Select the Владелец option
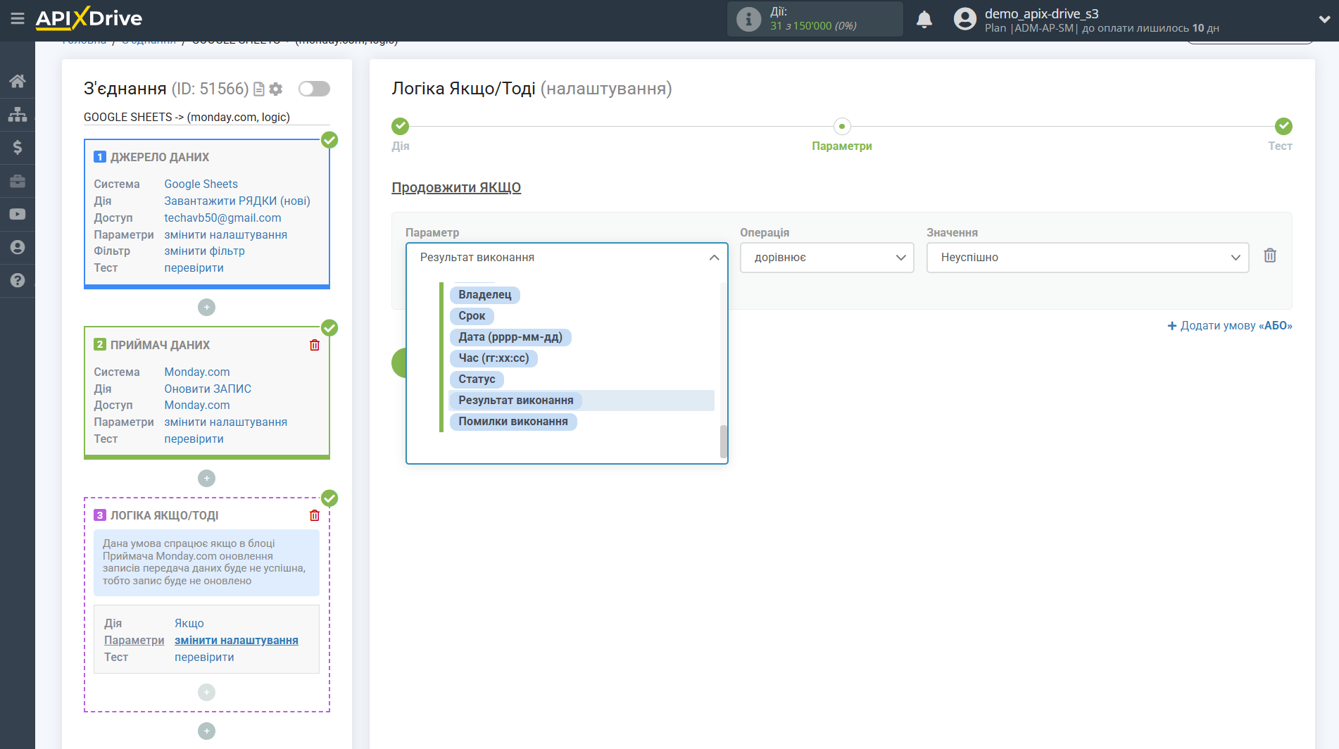 485,295
